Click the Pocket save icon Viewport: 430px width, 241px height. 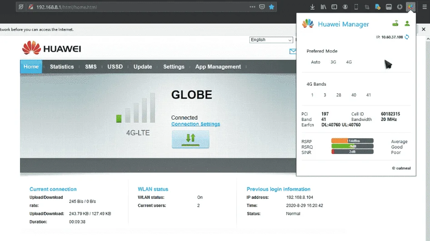[x=262, y=7]
